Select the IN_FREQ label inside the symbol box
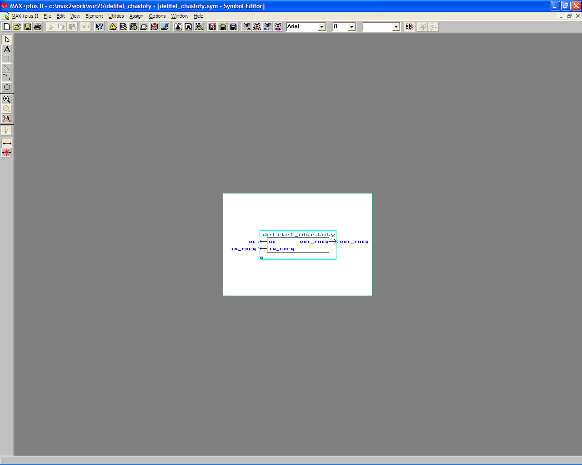Screen dimensions: 582x465 pos(281,249)
